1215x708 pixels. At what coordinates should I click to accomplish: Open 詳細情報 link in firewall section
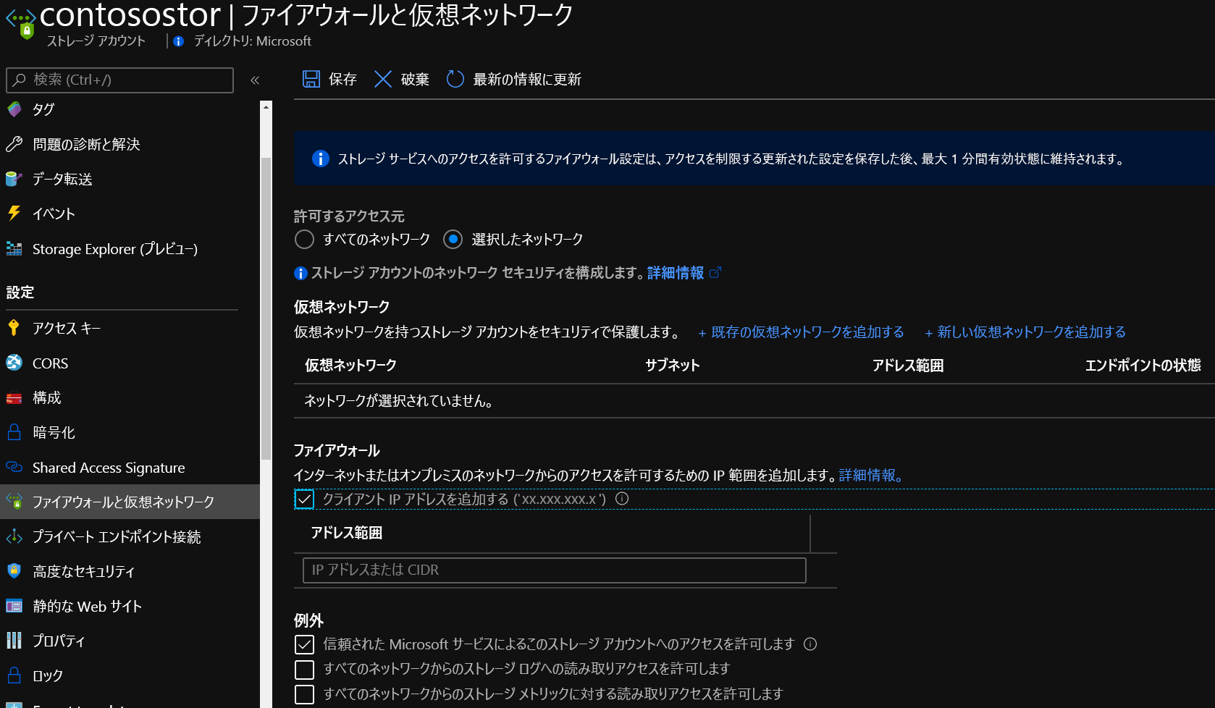(x=871, y=475)
